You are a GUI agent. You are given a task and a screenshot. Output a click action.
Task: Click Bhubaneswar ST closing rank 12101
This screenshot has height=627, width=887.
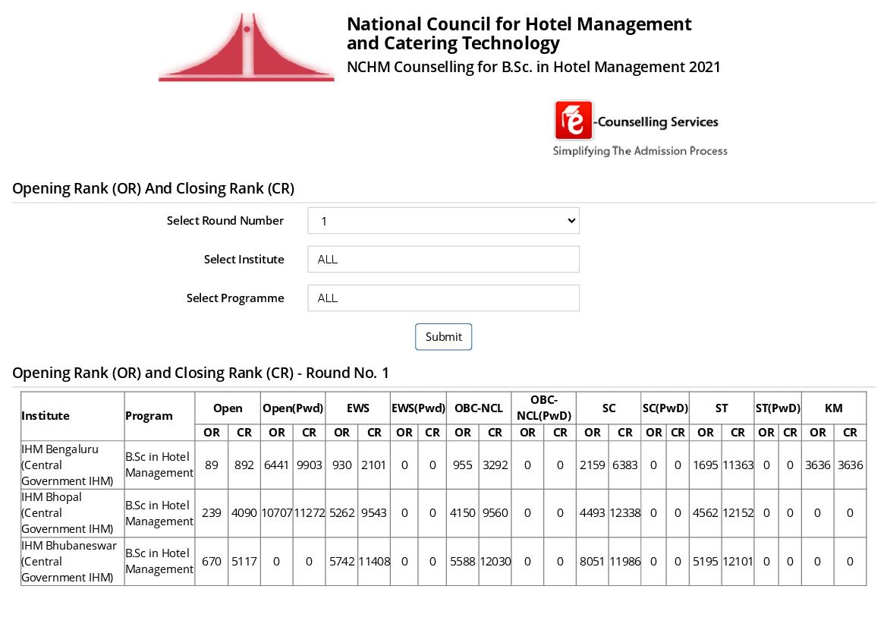738,562
